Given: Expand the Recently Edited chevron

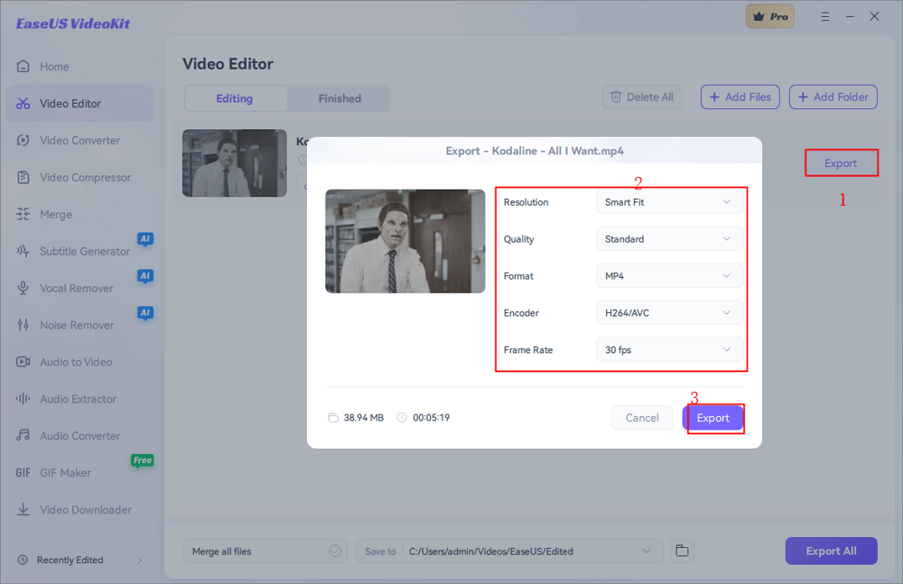Looking at the screenshot, I should 139,560.
